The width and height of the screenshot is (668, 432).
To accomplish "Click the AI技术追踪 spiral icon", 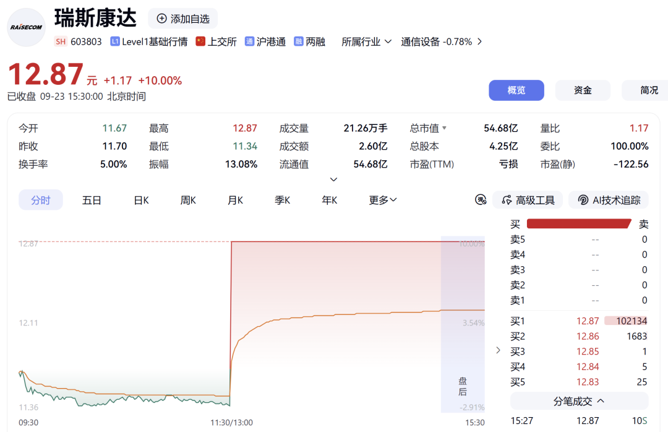I will pos(583,199).
